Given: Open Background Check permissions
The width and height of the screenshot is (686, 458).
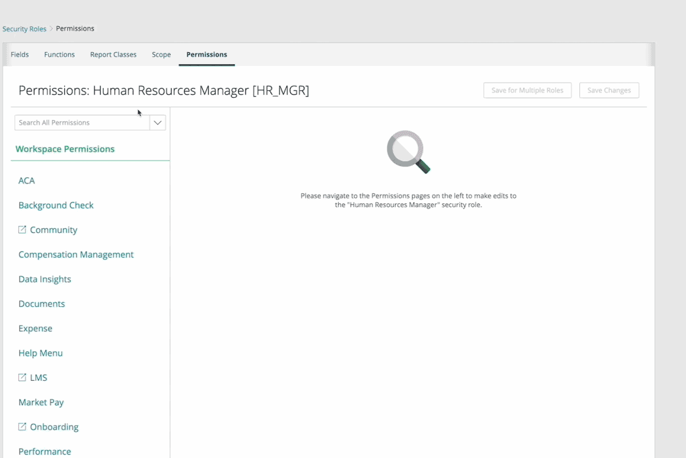Looking at the screenshot, I should tap(56, 205).
